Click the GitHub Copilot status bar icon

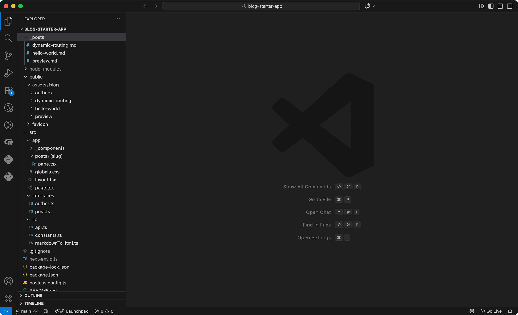coord(472,311)
